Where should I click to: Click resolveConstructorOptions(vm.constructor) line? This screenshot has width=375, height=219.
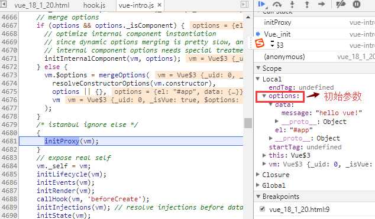pyautogui.click(x=134, y=83)
